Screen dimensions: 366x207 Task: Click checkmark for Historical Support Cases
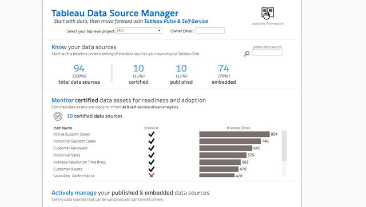pos(151,141)
